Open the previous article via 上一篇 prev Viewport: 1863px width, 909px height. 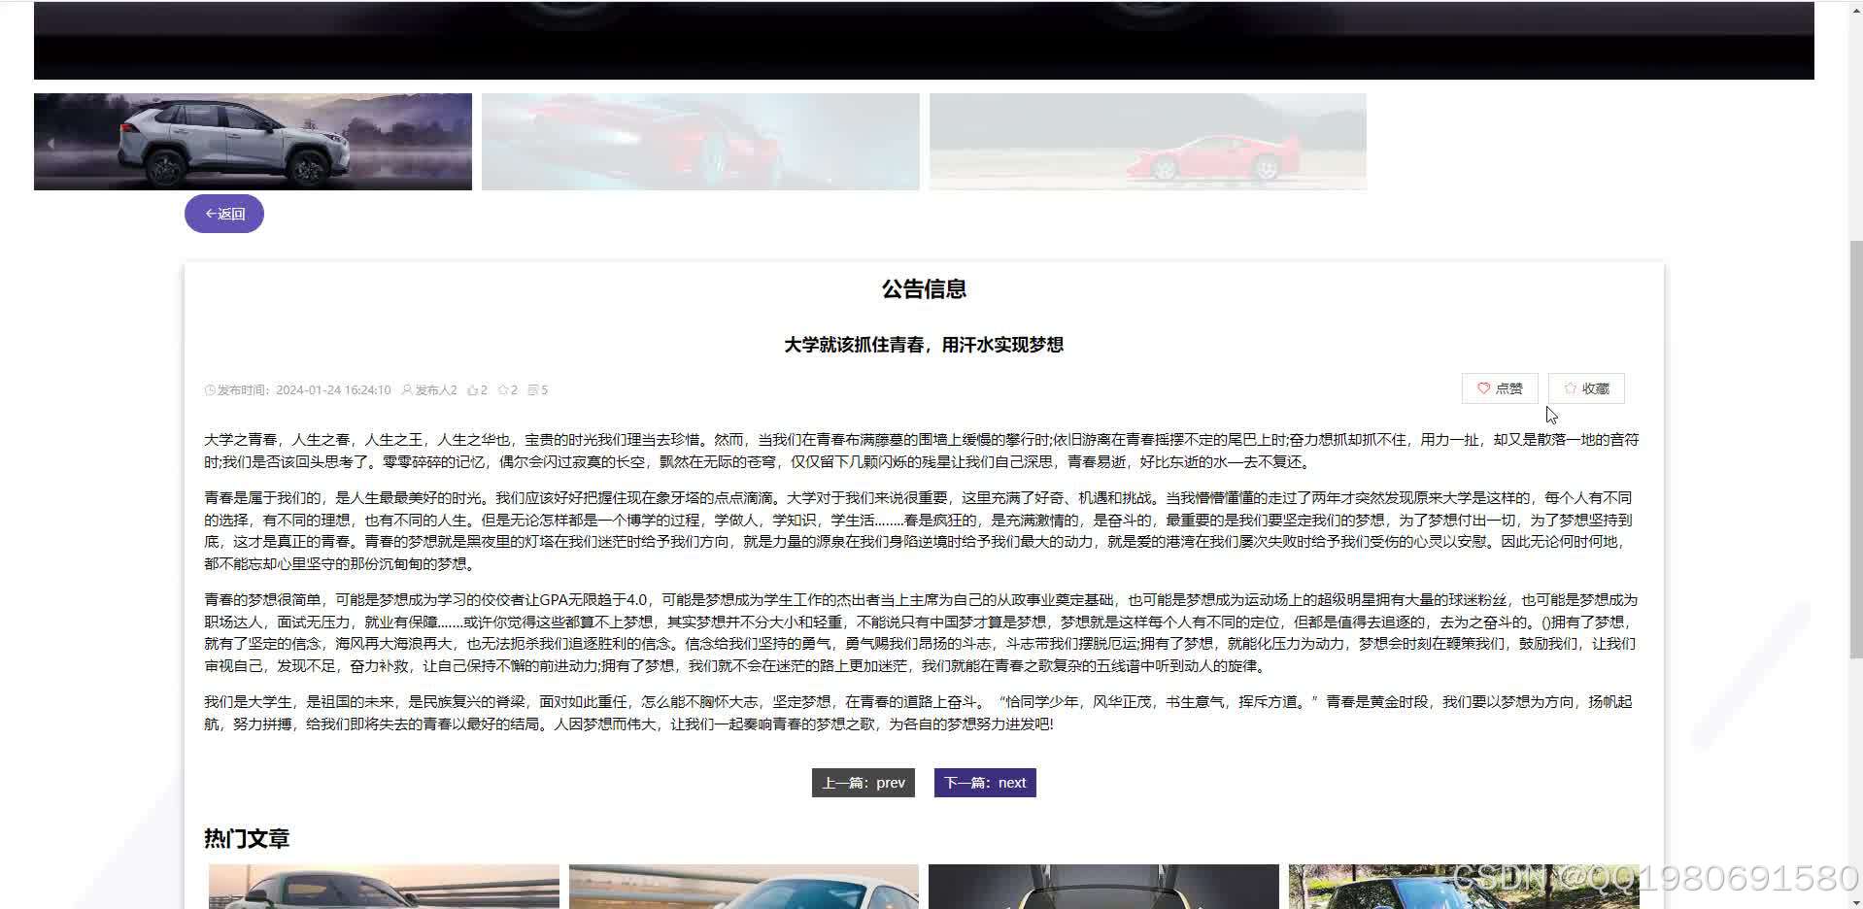click(863, 782)
